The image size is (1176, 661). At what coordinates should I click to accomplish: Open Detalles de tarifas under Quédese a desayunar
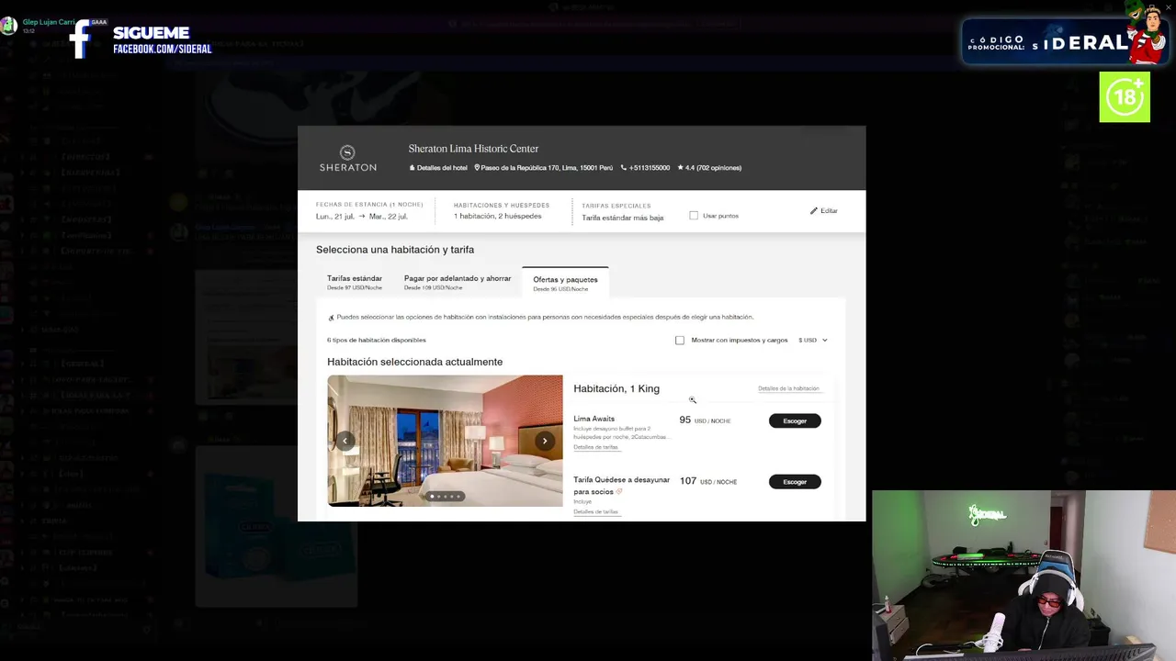click(596, 512)
